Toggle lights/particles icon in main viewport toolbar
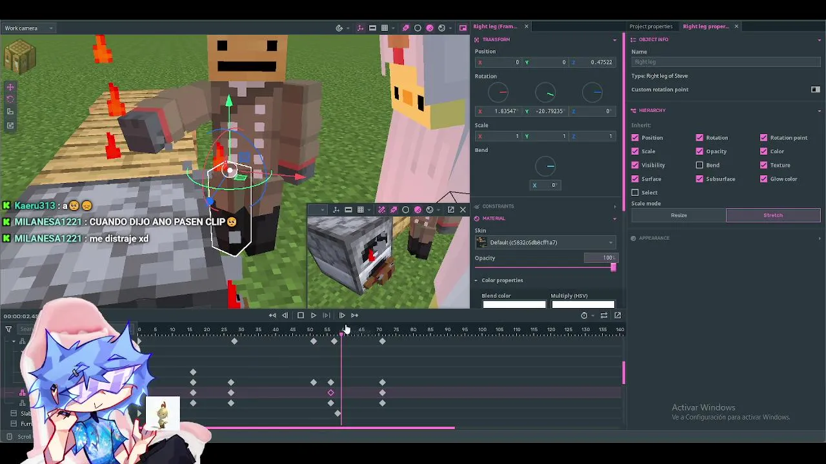This screenshot has height=464, width=826. click(x=406, y=28)
